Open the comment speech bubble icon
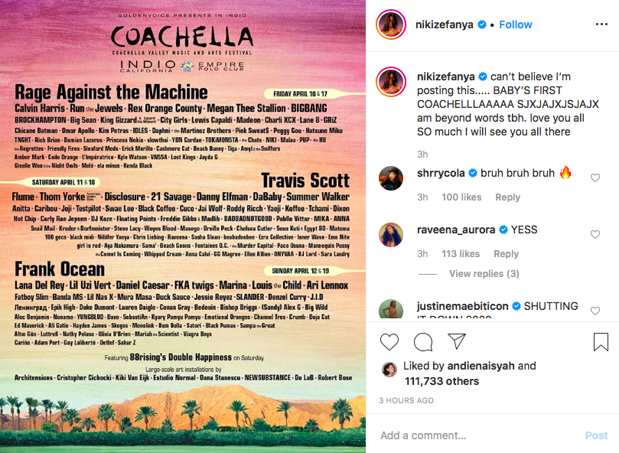 (423, 342)
